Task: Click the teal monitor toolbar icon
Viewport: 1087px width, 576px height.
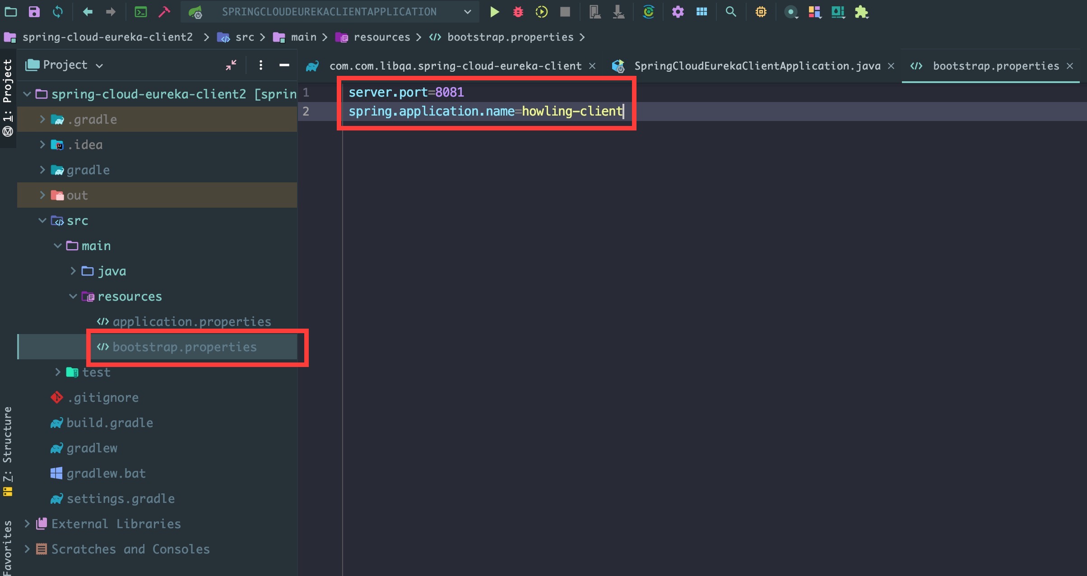Action: [838, 12]
